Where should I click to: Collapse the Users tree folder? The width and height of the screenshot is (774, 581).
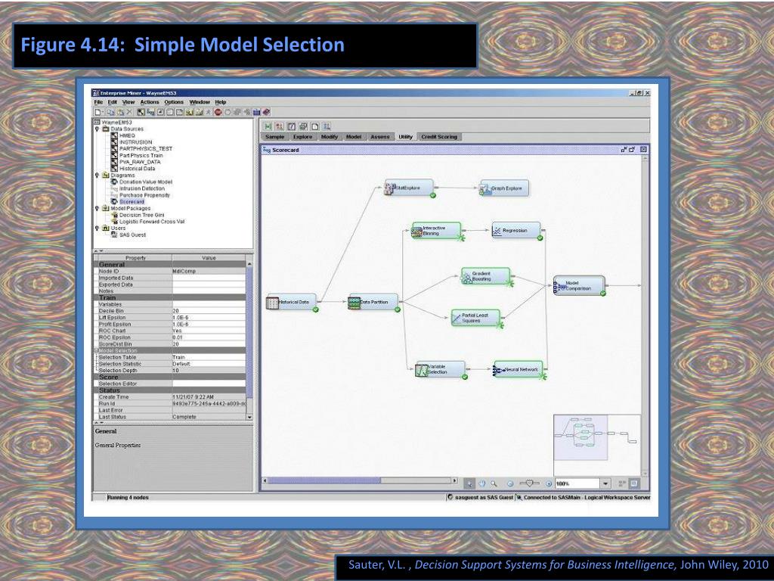98,228
